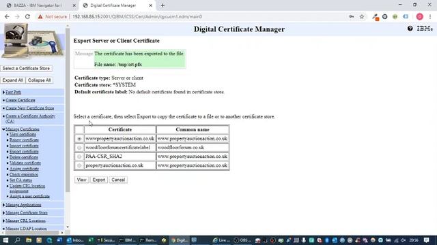Image resolution: width=437 pixels, height=245 pixels.
Task: Click the eyedropper extension icon
Action: (376, 17)
